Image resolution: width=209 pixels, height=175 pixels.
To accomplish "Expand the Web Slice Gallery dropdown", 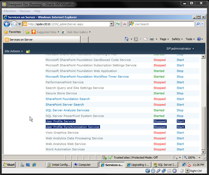I will (90, 32).
